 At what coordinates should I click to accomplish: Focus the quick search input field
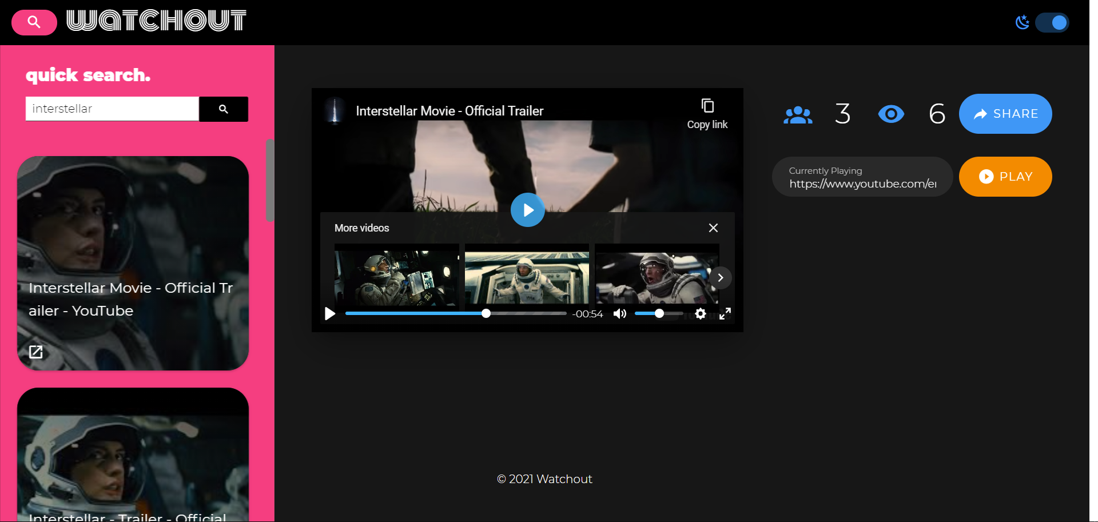click(x=112, y=109)
